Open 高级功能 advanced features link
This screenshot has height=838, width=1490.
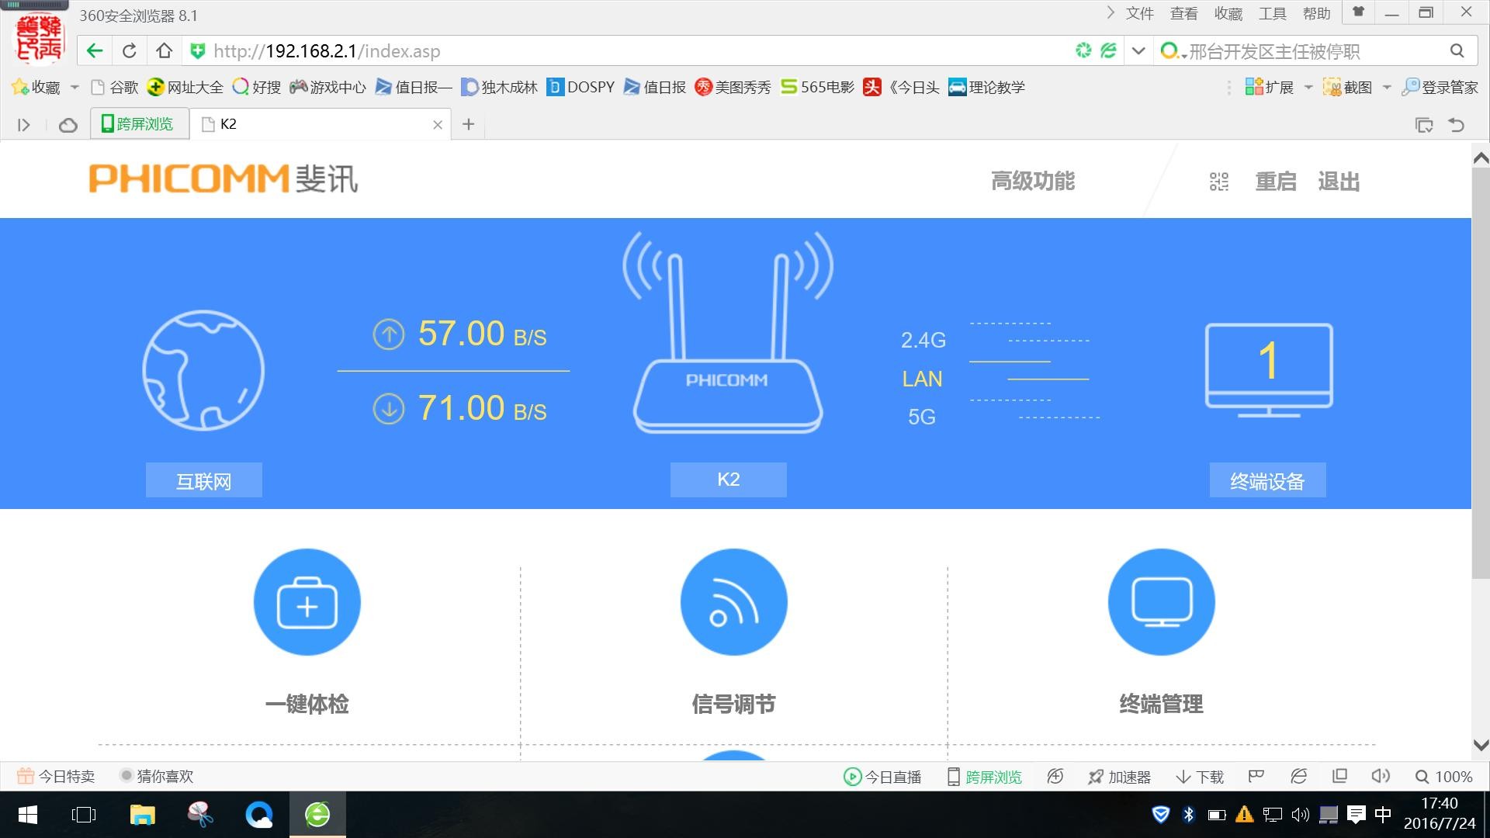coord(1032,182)
